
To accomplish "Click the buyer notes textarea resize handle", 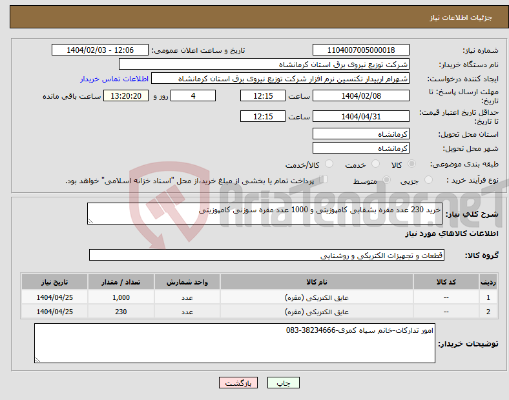I will (37, 360).
